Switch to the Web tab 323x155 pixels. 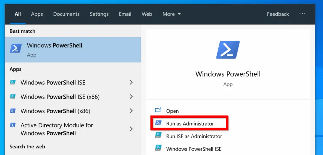pos(147,14)
